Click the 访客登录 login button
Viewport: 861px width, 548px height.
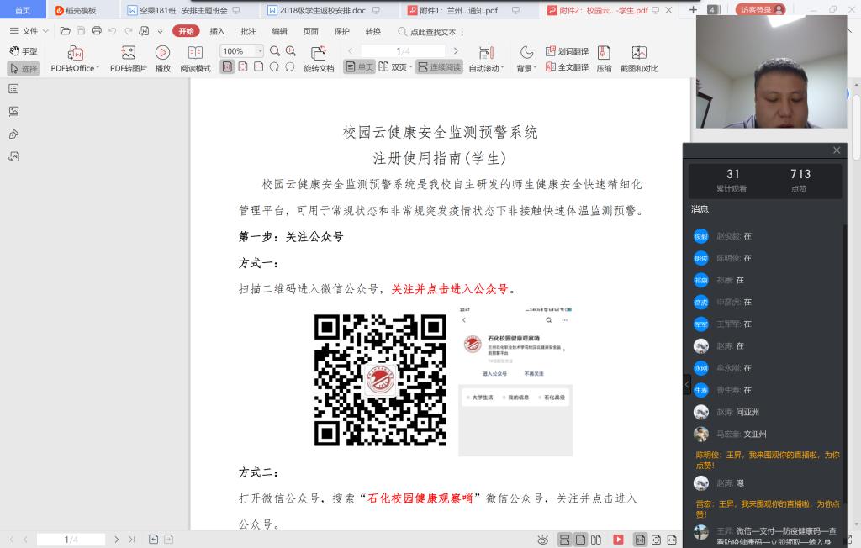point(760,10)
